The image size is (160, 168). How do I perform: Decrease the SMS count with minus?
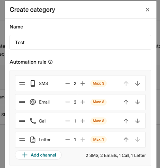[68, 83]
